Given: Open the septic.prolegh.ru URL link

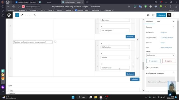Looking at the screenshot, I should tap(166, 47).
